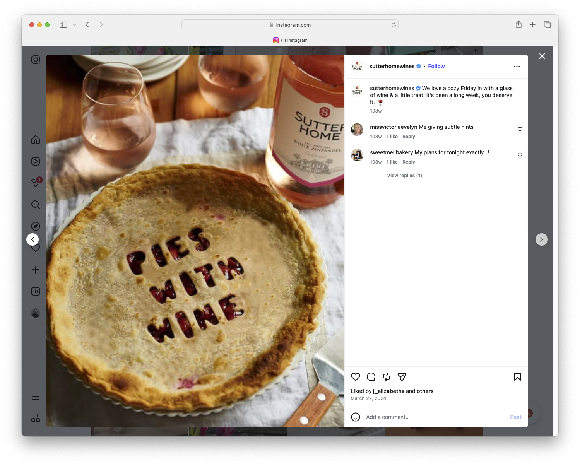This screenshot has height=465, width=580.
Task: Open the More hamburger menu in sidebar
Action: point(35,396)
